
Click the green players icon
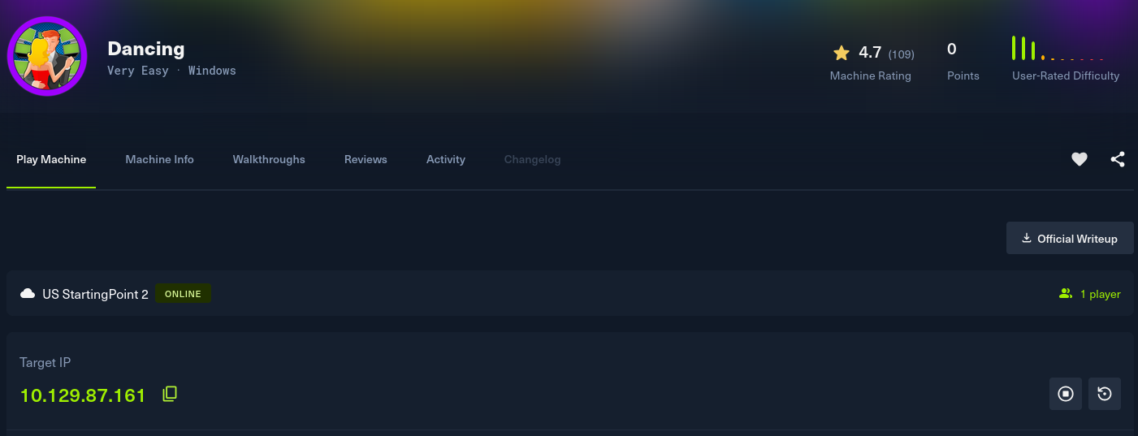point(1066,294)
